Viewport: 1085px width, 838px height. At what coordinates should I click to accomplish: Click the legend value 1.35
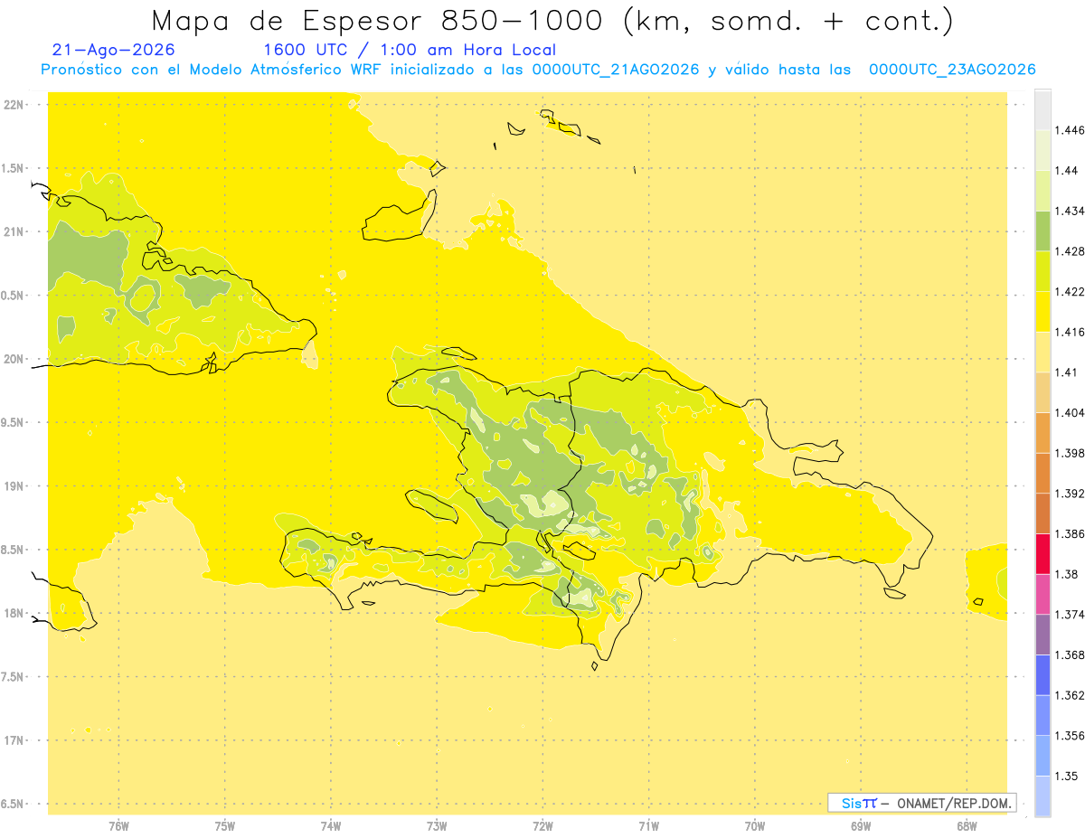click(x=1065, y=776)
